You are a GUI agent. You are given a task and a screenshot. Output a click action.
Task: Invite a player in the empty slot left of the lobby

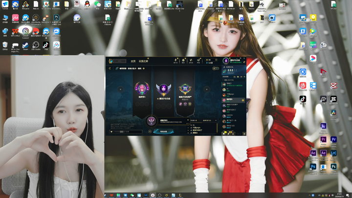pos(121,89)
